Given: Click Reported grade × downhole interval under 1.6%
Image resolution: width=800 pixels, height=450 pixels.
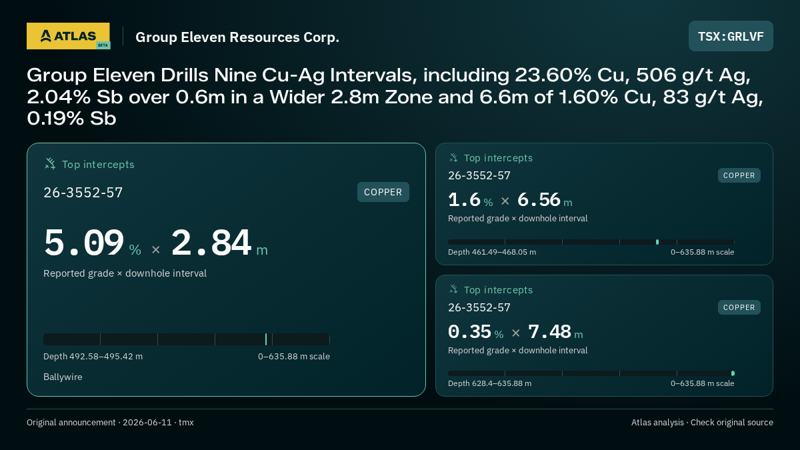Looking at the screenshot, I should pos(517,219).
